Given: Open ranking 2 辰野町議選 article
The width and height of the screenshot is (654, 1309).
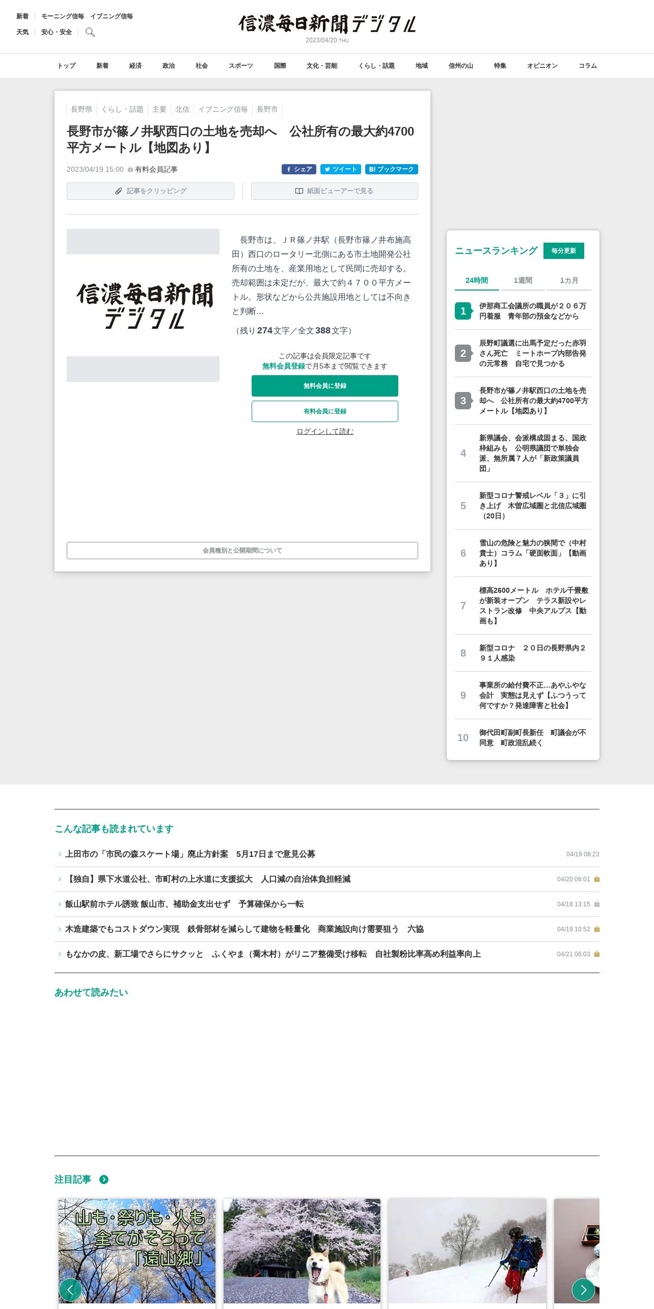Looking at the screenshot, I should point(523,353).
